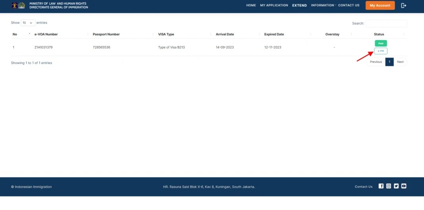Sort the Status column
Image resolution: width=424 pixels, height=210 pixels.
pyautogui.click(x=404, y=34)
